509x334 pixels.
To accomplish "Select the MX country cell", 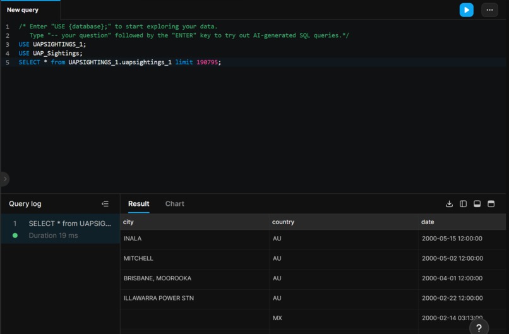I will [x=344, y=318].
